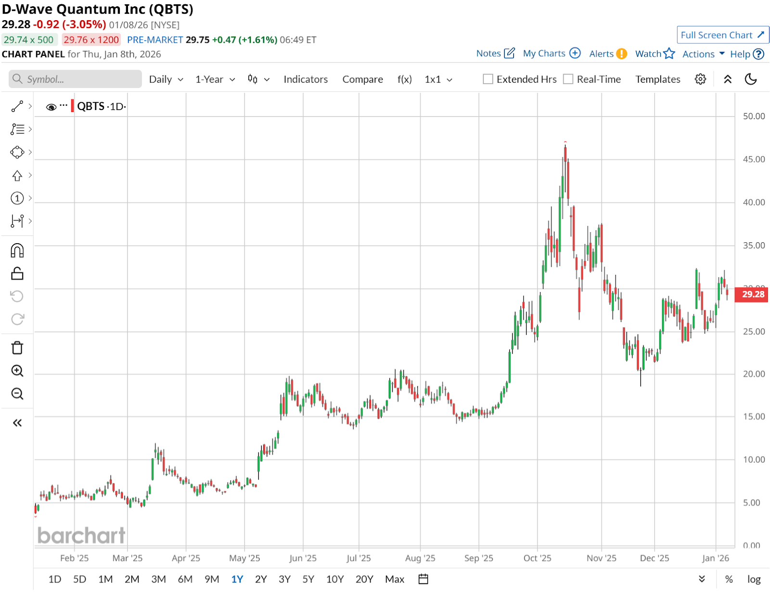
Task: Focus the Symbol search field
Action: click(x=75, y=79)
